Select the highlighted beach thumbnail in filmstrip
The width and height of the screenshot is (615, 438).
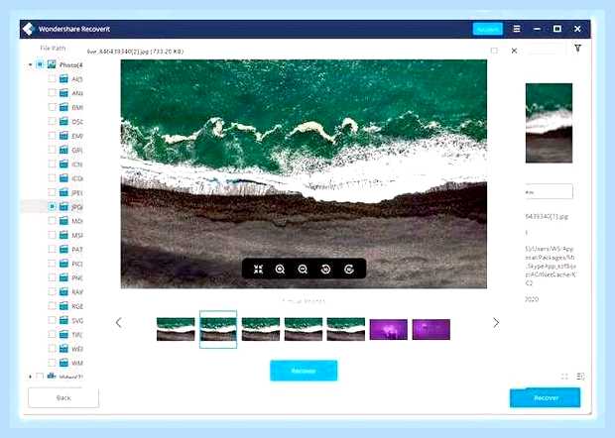218,329
